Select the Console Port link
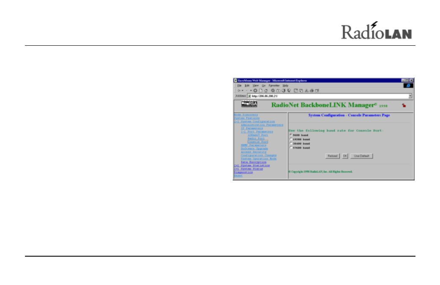 (258, 142)
